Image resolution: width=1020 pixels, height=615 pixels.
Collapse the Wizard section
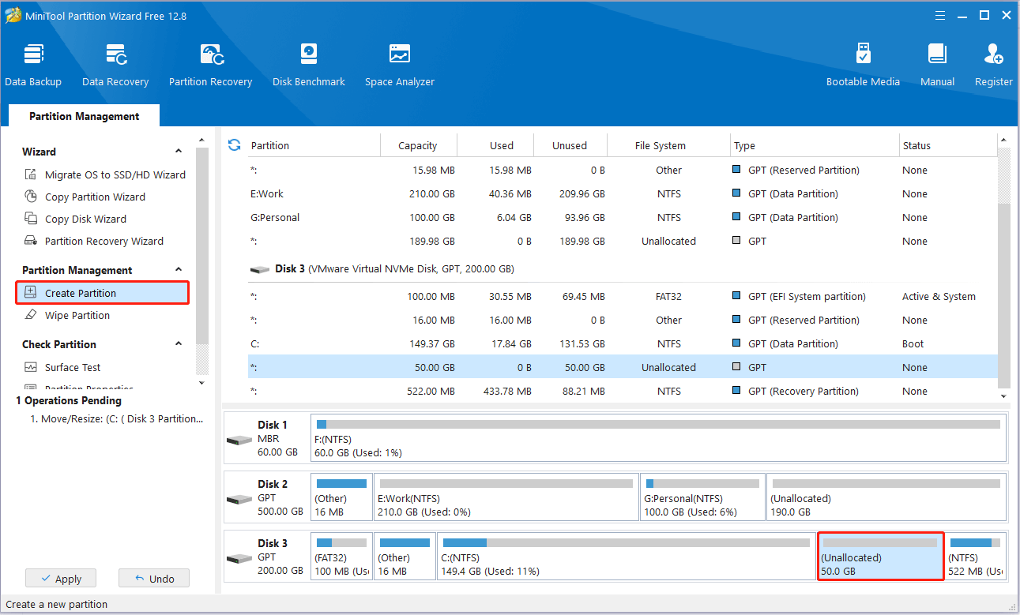pos(179,151)
